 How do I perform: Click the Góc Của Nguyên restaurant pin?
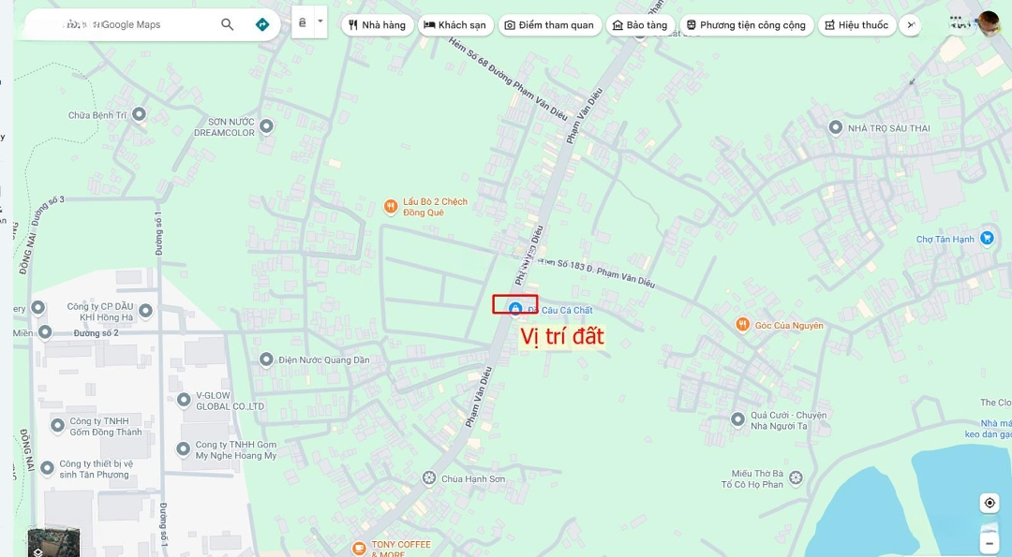pyautogui.click(x=743, y=324)
